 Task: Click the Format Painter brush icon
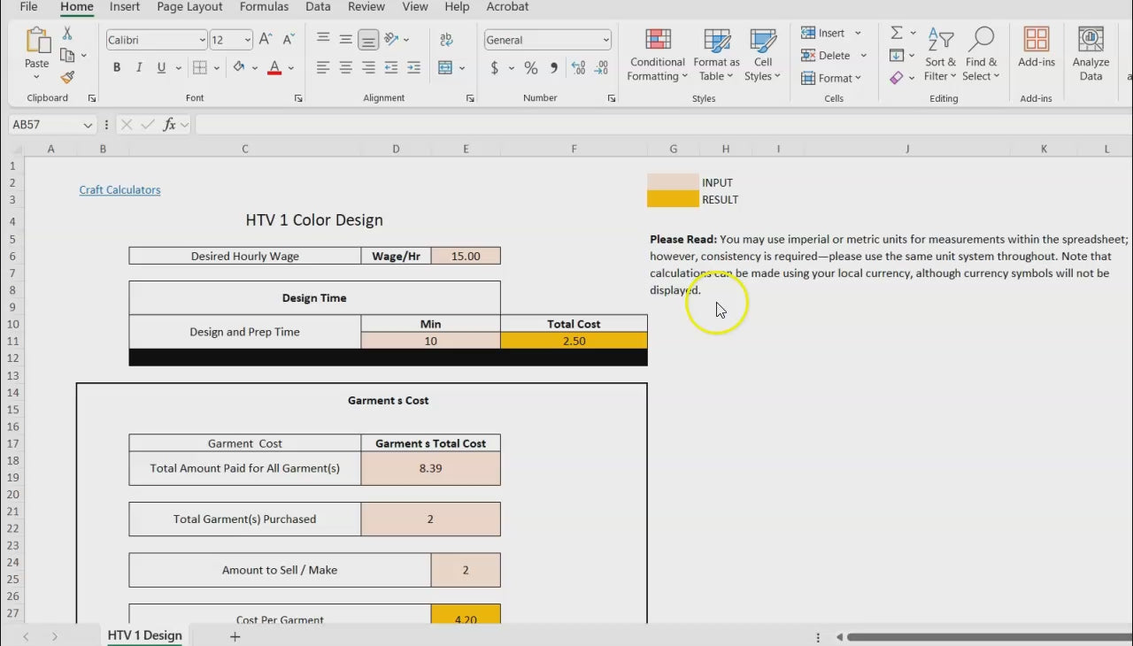point(67,78)
